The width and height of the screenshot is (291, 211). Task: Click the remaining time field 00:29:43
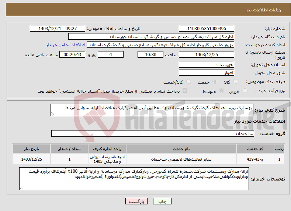coord(72,54)
